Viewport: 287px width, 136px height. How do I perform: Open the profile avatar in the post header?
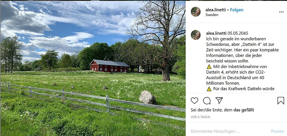click(196, 12)
